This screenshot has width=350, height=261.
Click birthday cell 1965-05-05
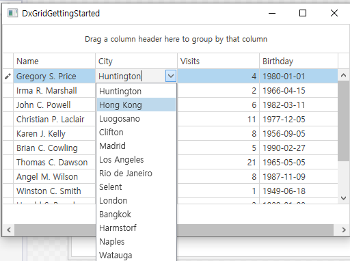point(299,162)
